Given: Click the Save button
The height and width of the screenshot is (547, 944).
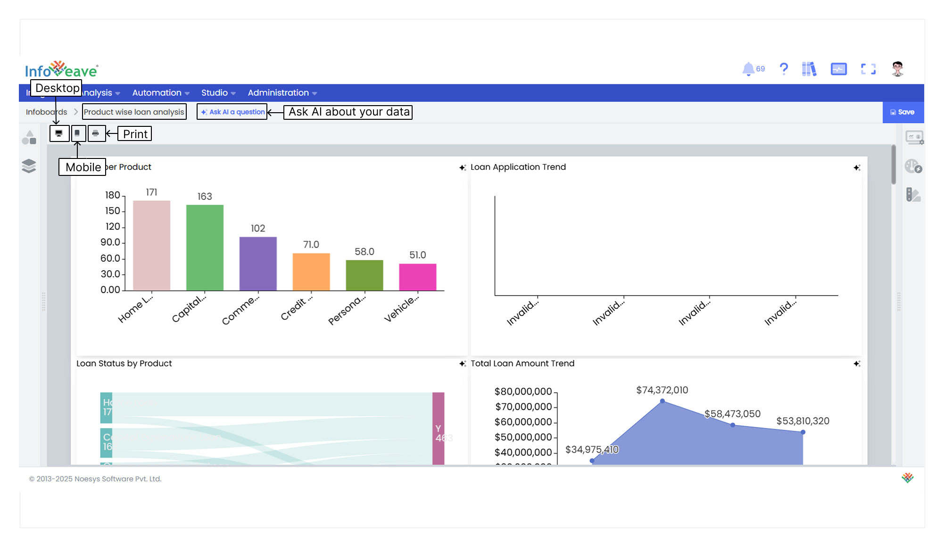Looking at the screenshot, I should [903, 112].
